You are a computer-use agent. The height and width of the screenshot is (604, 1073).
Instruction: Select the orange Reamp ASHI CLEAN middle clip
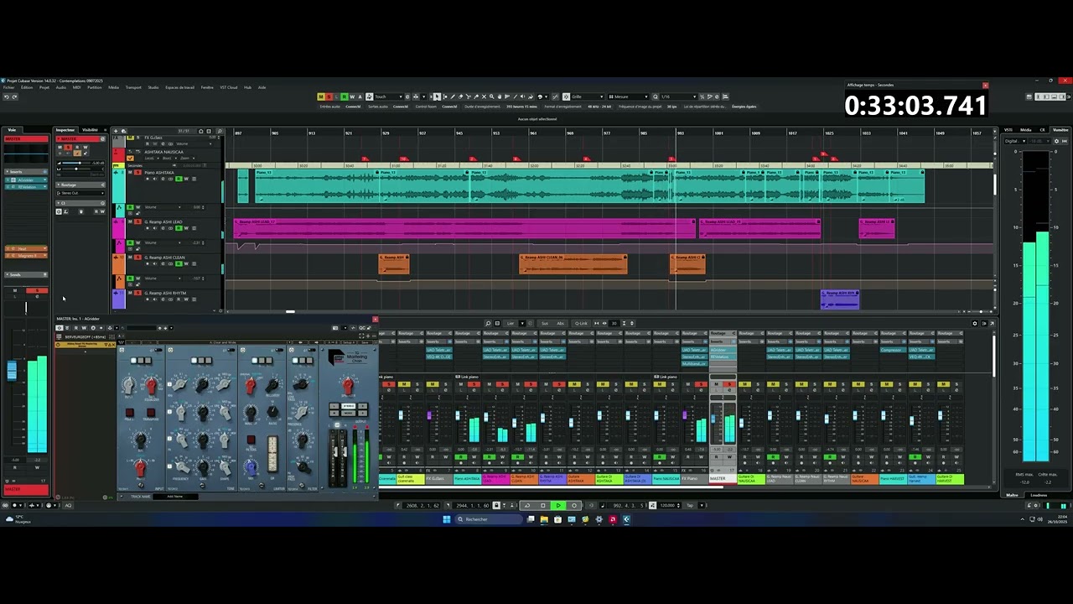(x=573, y=263)
